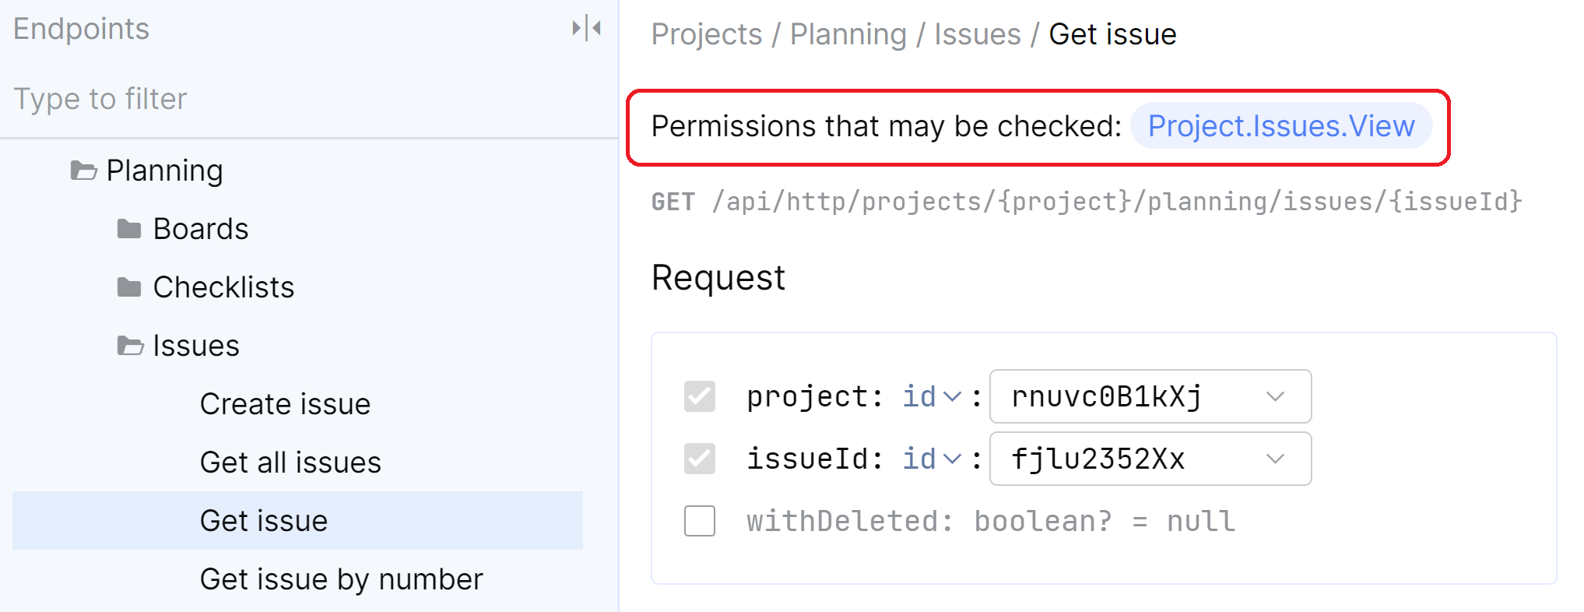Go to Projects in breadcrumb
The height and width of the screenshot is (612, 1584).
coord(706,34)
